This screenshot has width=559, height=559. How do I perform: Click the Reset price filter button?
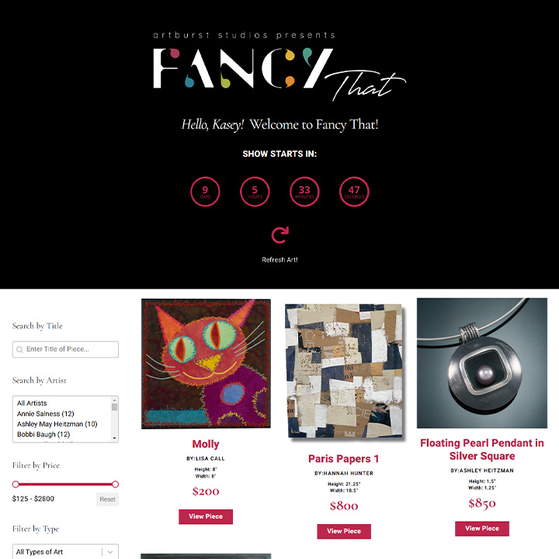pos(107,499)
